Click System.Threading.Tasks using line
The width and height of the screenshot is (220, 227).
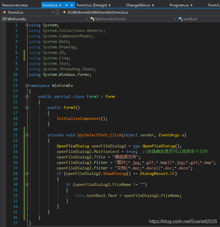[63, 69]
